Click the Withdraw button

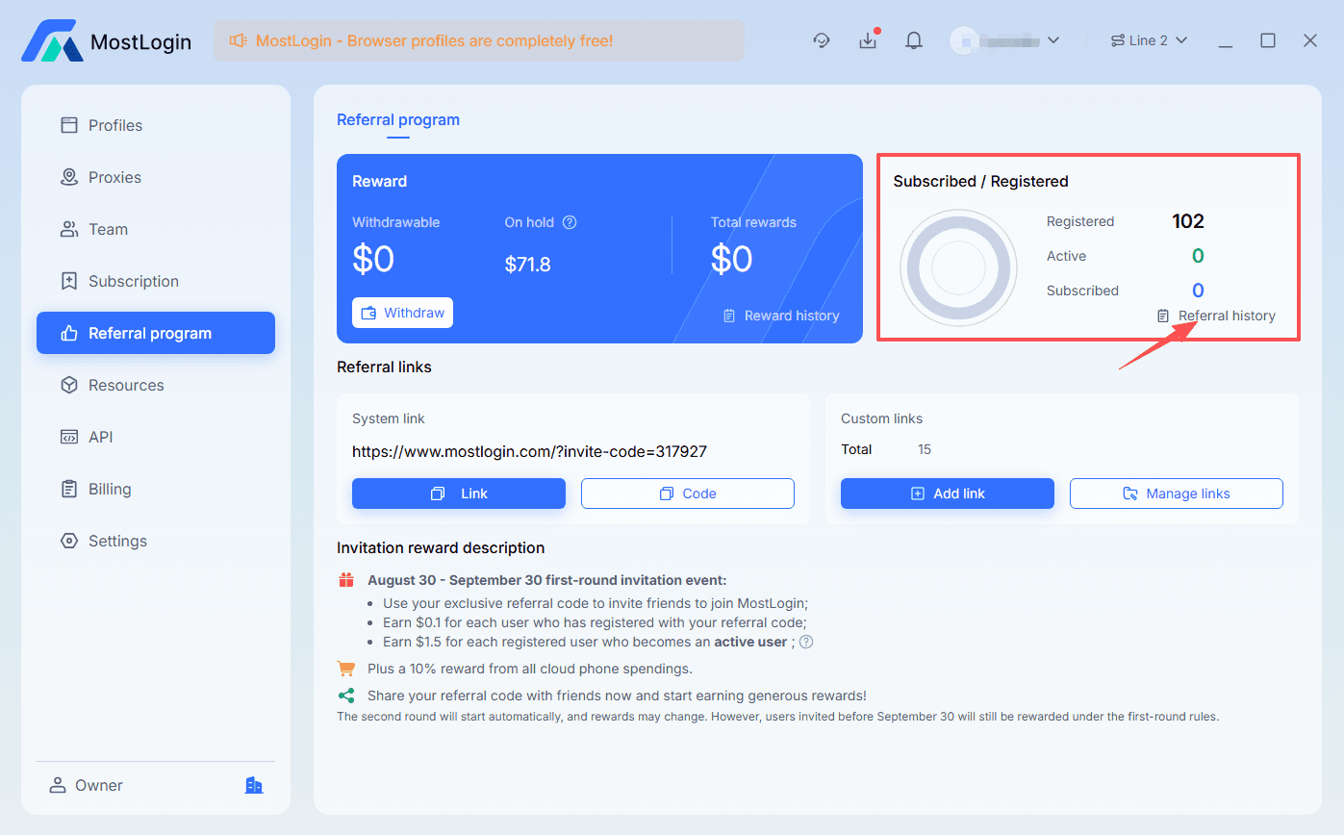point(402,313)
